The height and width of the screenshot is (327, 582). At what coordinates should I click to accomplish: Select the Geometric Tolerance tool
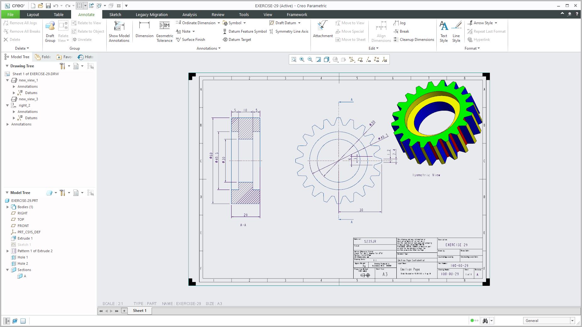(165, 31)
